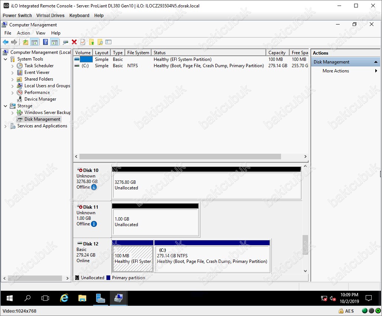Expand the Event Viewer node arrow
Screen dimensions: 382x316
pyautogui.click(x=12, y=73)
